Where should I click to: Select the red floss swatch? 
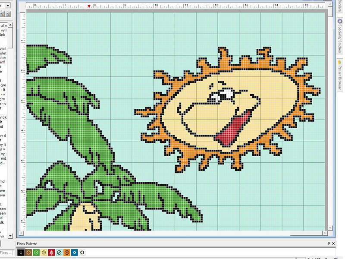click(51, 253)
